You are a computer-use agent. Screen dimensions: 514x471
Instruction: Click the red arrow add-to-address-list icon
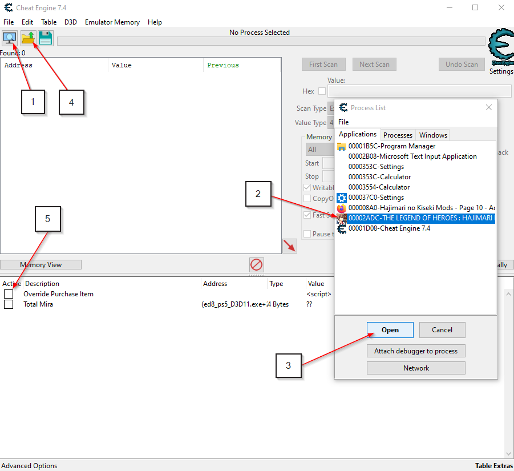click(290, 246)
